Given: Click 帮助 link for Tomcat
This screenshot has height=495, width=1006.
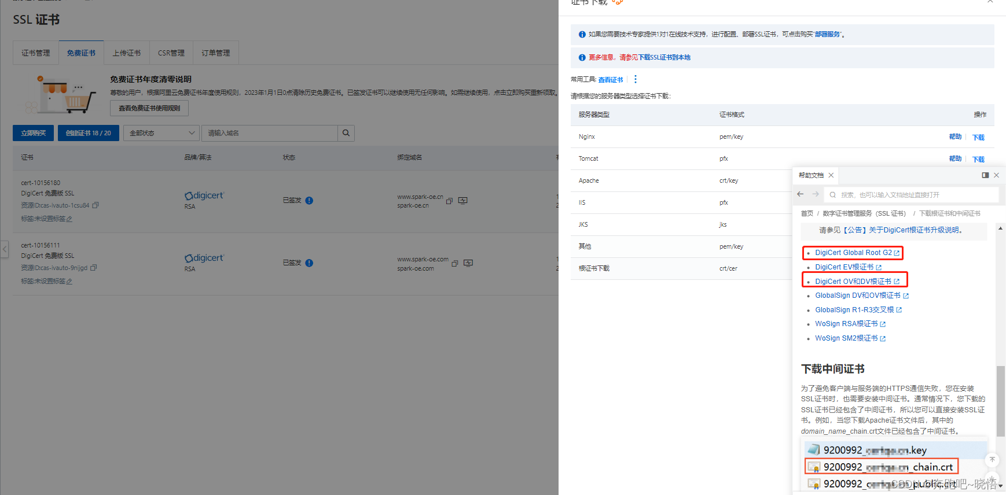Looking at the screenshot, I should [955, 158].
